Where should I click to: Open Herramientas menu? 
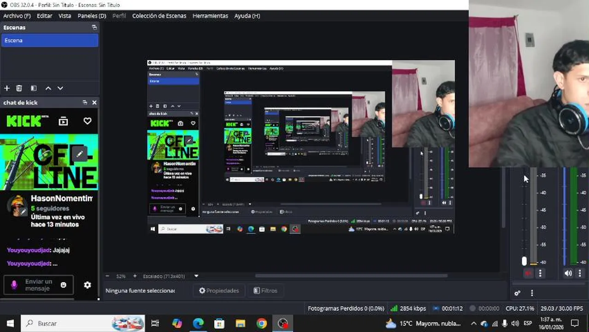click(210, 16)
